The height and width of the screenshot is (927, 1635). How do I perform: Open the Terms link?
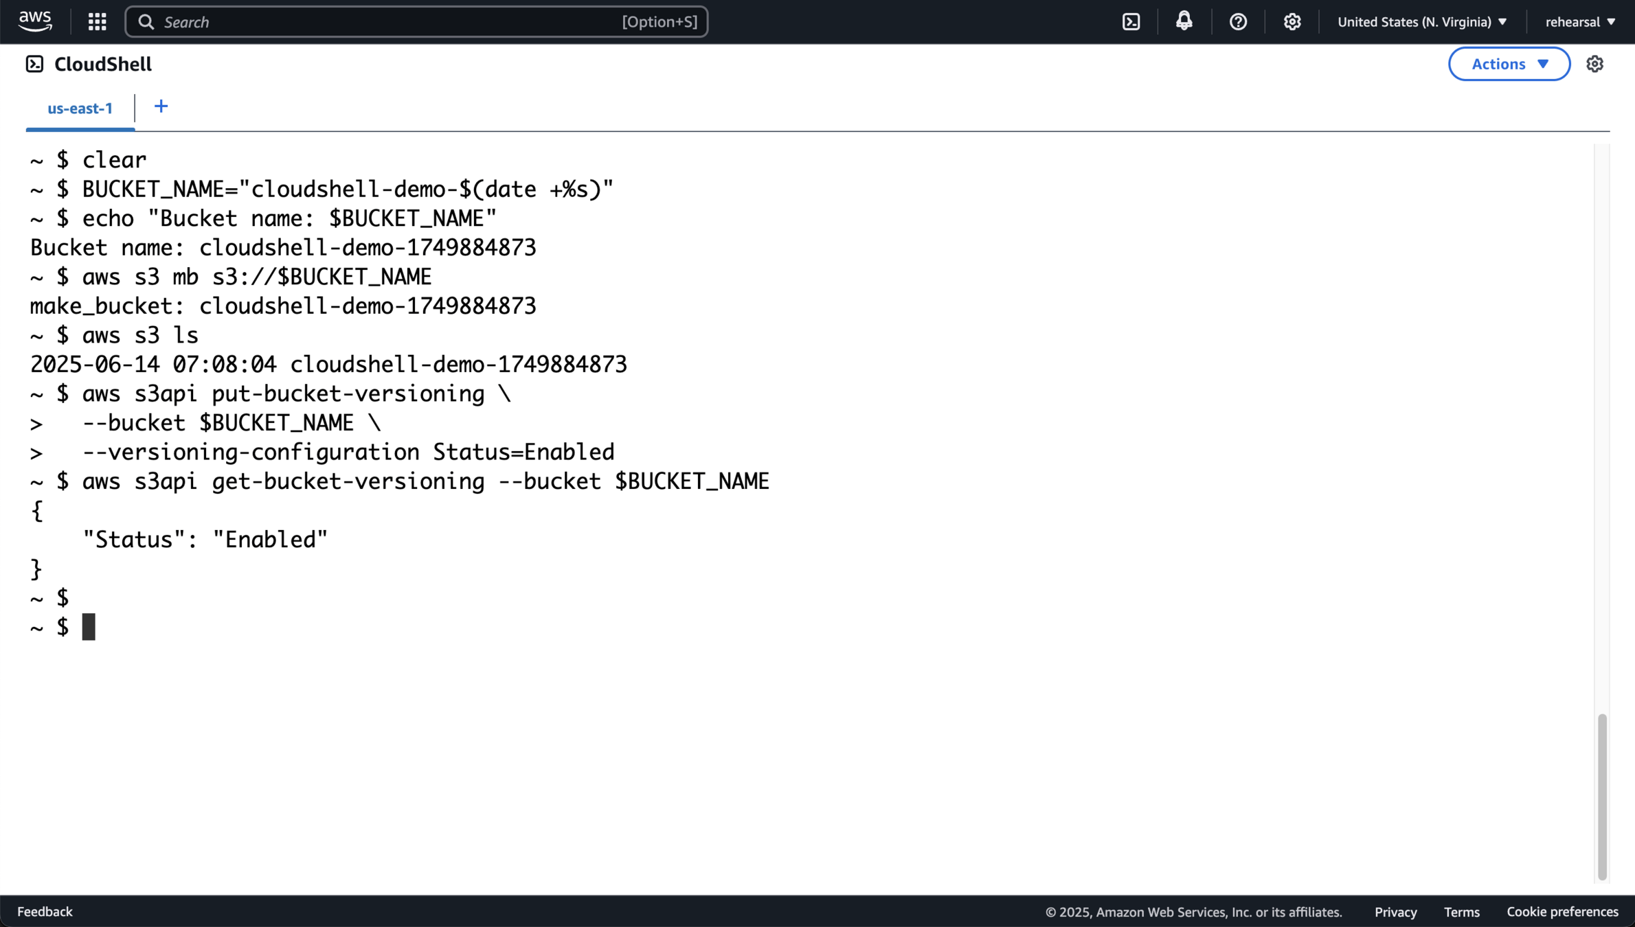click(1461, 912)
